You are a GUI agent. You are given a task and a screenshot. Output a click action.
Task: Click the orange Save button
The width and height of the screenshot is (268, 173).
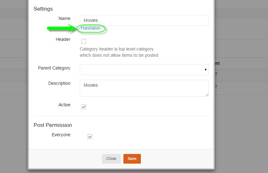click(x=132, y=159)
